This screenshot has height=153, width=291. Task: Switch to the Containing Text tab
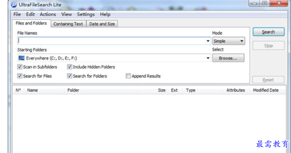click(x=68, y=24)
